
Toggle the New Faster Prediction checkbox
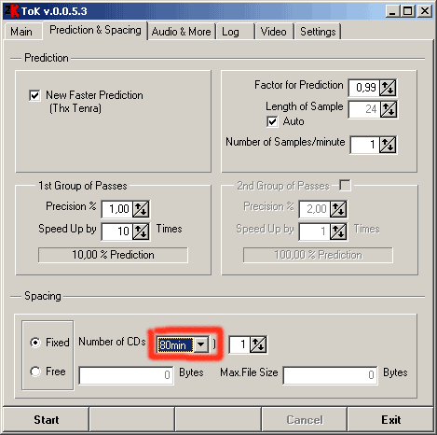tap(34, 95)
